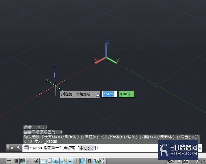Click the UCS icon Y axis
The width and height of the screenshot is (206, 164).
pyautogui.click(x=111, y=60)
